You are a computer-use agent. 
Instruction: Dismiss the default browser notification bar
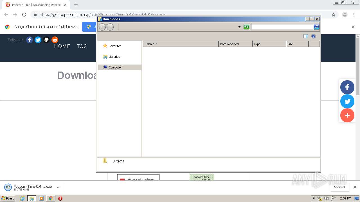point(353,27)
